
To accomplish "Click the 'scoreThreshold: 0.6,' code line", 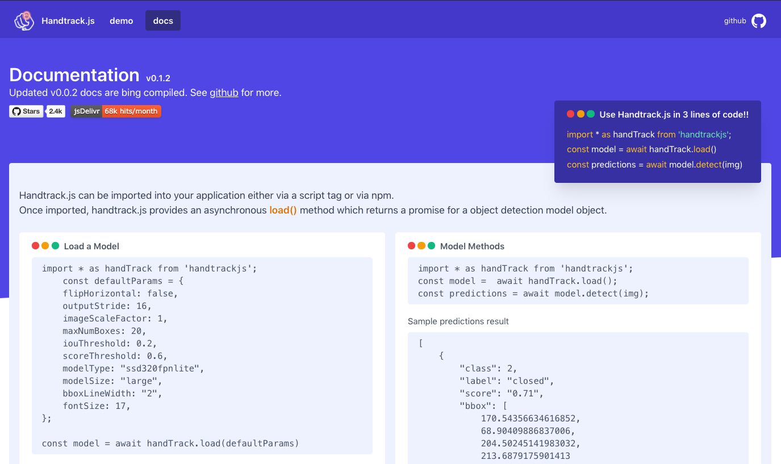I will click(x=115, y=356).
